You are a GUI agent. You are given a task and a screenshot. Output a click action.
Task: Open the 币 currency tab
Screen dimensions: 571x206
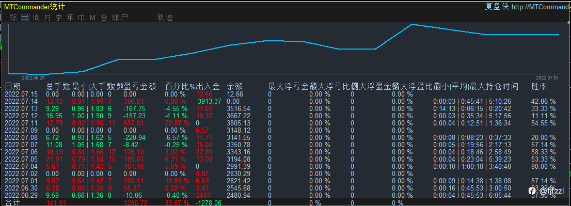(81, 18)
